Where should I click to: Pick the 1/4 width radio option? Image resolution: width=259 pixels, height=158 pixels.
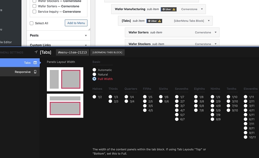(126, 97)
